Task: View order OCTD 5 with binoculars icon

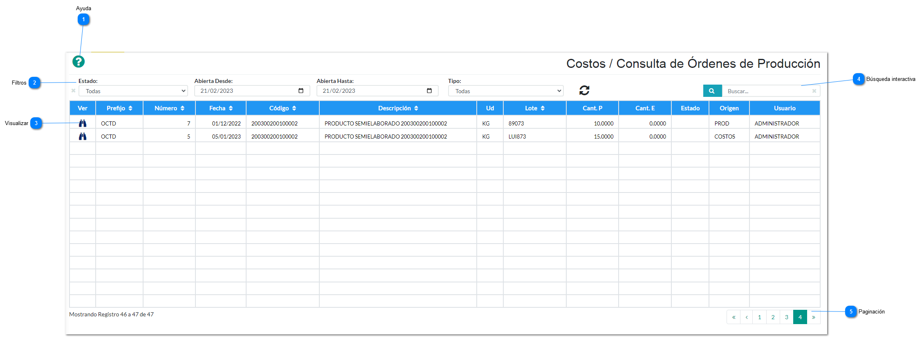Action: 83,136
